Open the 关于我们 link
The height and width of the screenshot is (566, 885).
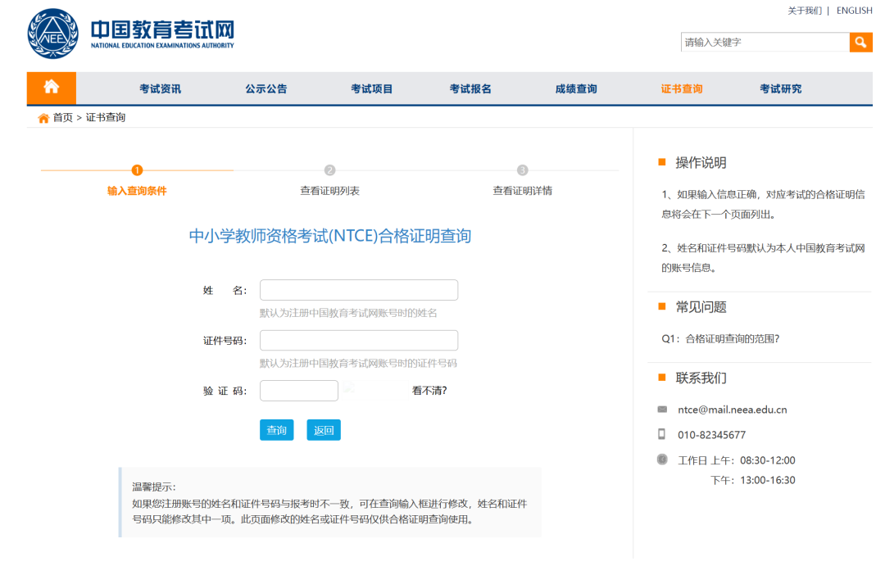[x=804, y=10]
